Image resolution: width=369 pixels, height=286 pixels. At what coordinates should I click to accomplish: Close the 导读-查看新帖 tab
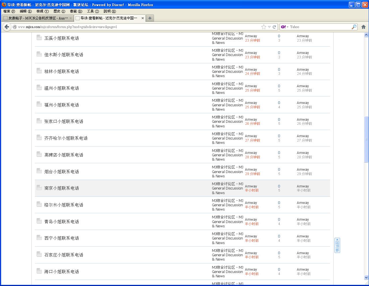click(x=142, y=18)
